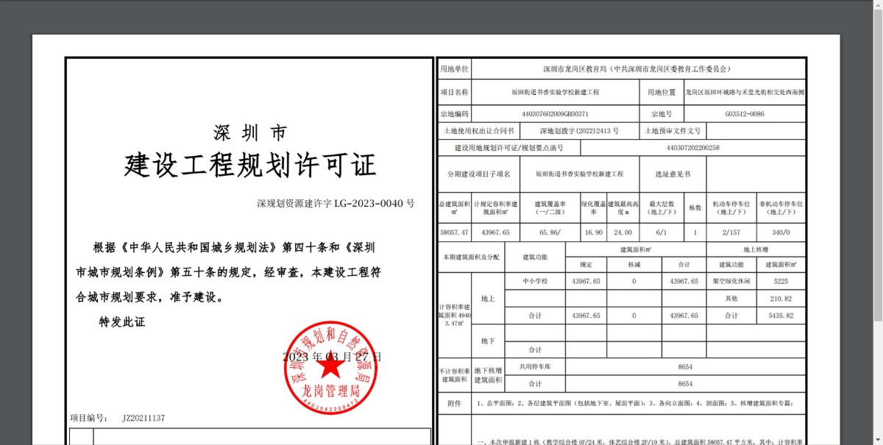883x445 pixels.
Task: Click total building area value 58057.47
Action: 454,232
